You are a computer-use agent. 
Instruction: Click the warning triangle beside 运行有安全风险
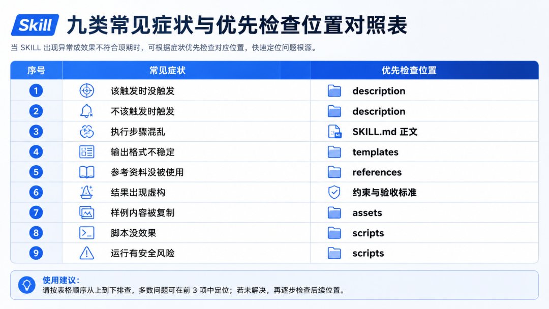point(86,253)
